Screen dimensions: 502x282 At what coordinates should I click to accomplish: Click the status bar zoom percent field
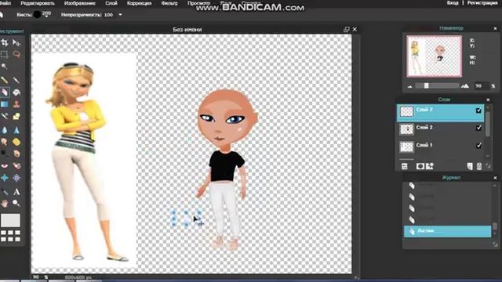pyautogui.click(x=36, y=277)
